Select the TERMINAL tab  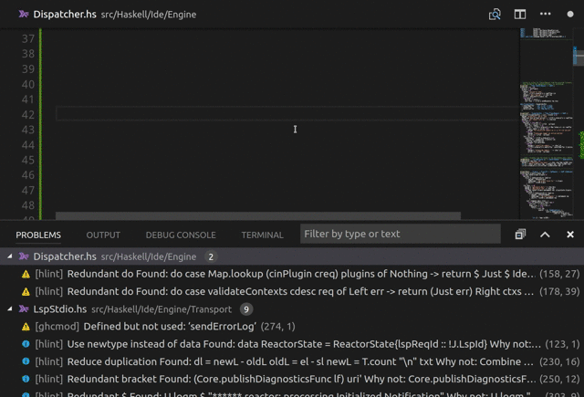click(x=262, y=235)
